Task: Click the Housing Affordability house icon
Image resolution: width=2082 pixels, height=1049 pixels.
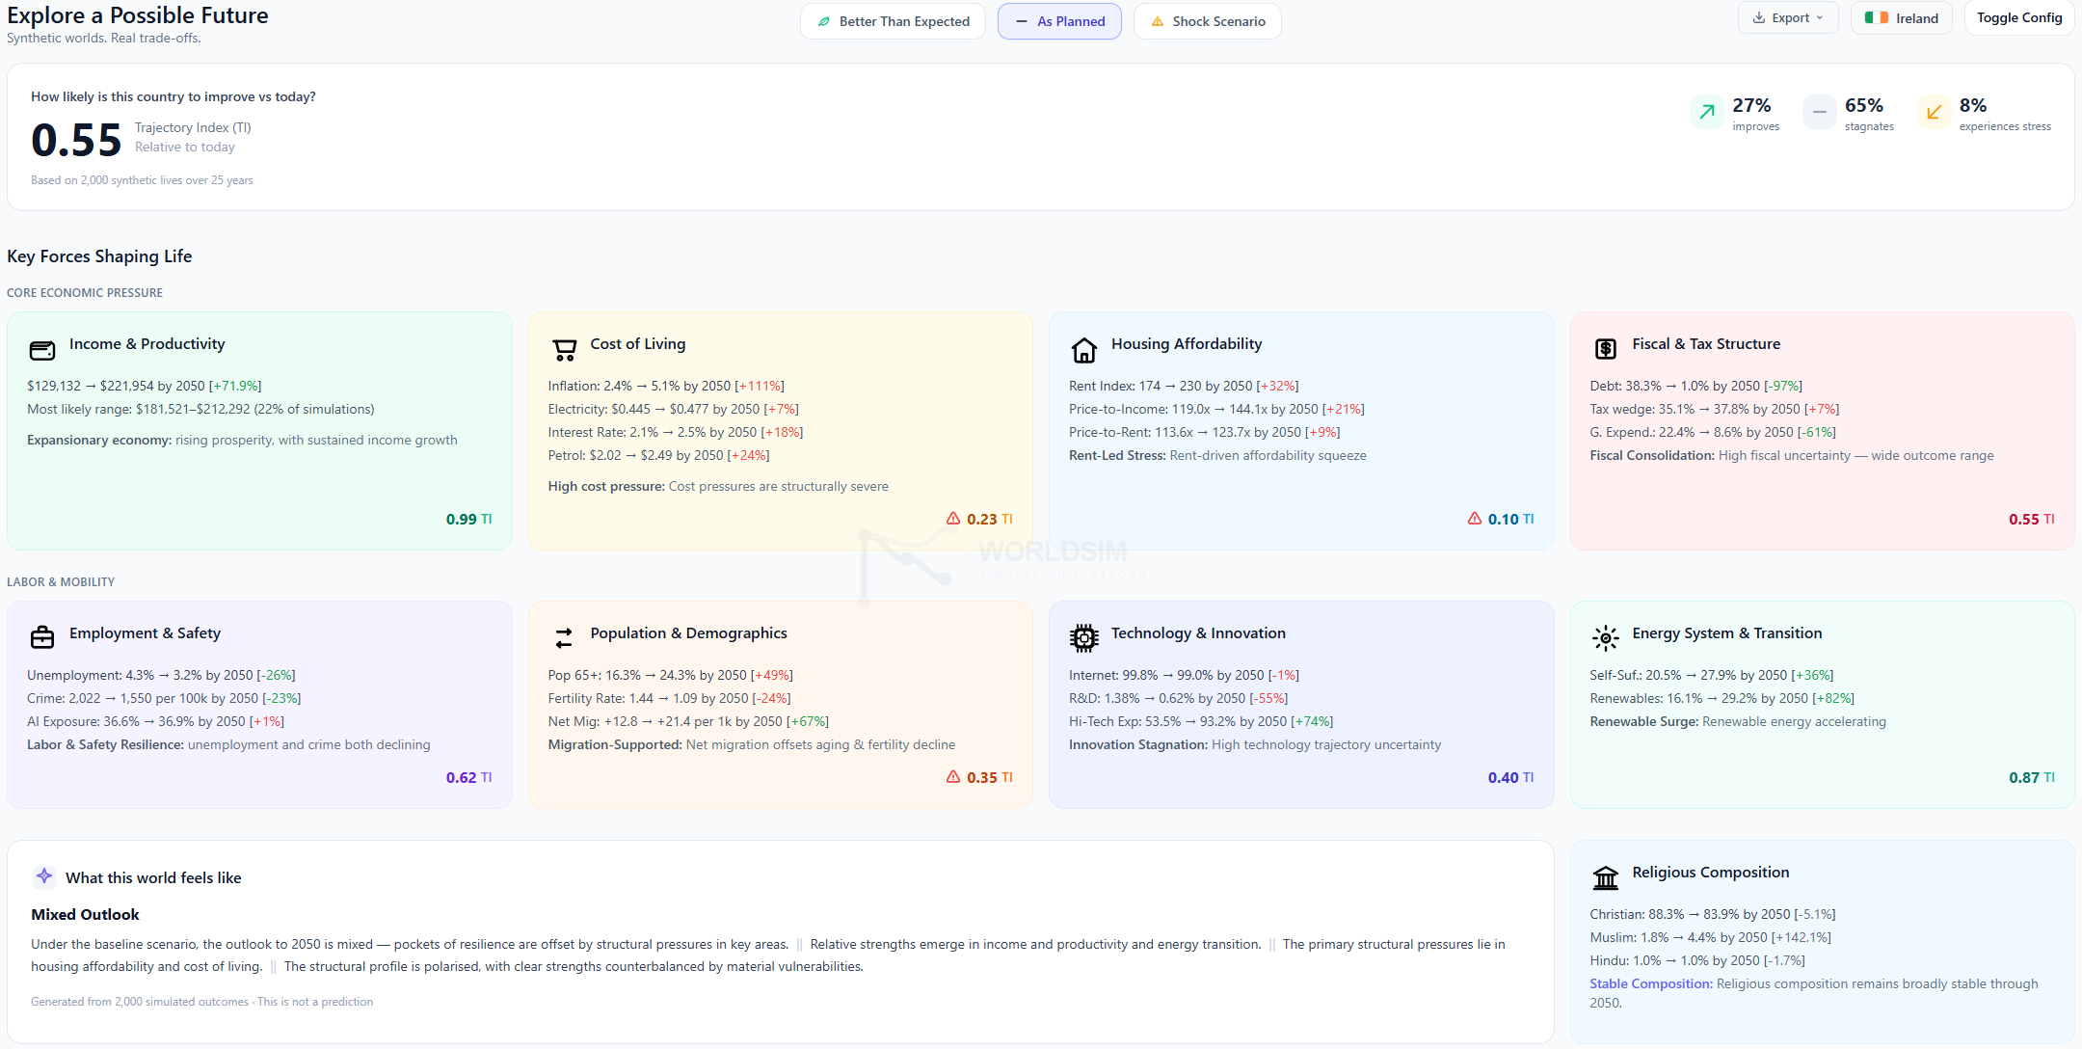Action: pos(1084,349)
